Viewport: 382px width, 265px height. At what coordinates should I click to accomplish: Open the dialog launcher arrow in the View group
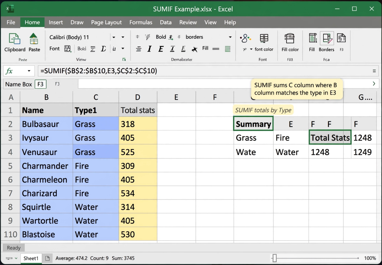click(x=124, y=60)
